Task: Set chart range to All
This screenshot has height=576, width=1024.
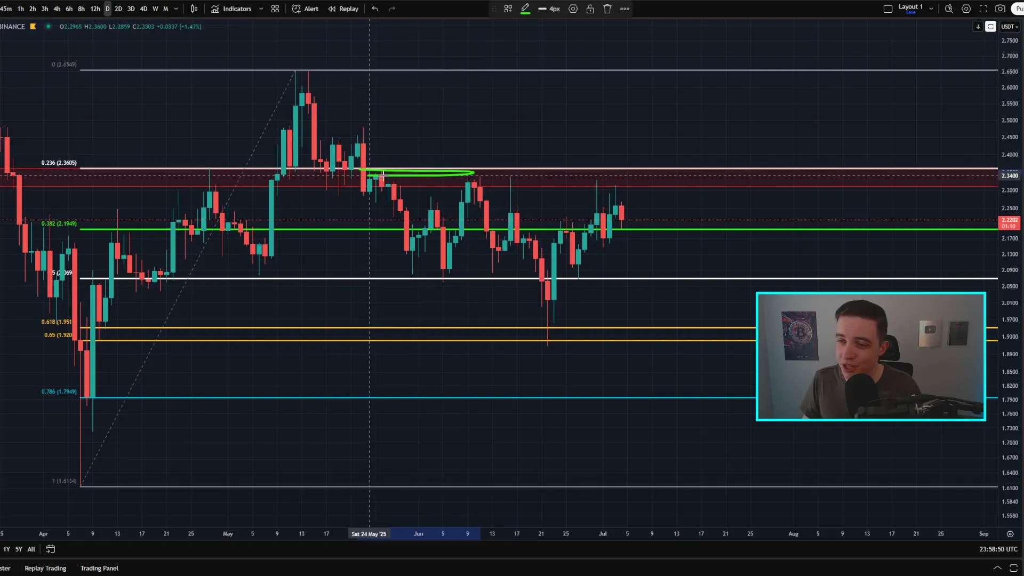Action: pyautogui.click(x=31, y=549)
